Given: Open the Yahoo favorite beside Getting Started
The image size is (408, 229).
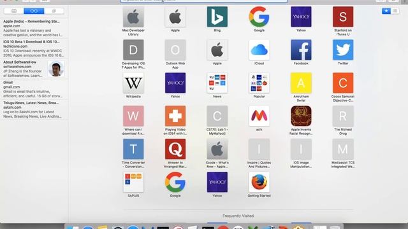Looking at the screenshot, I should coord(217,182).
